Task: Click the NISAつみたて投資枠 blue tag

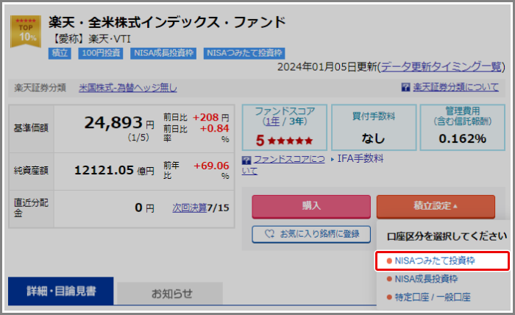Action: 244,53
